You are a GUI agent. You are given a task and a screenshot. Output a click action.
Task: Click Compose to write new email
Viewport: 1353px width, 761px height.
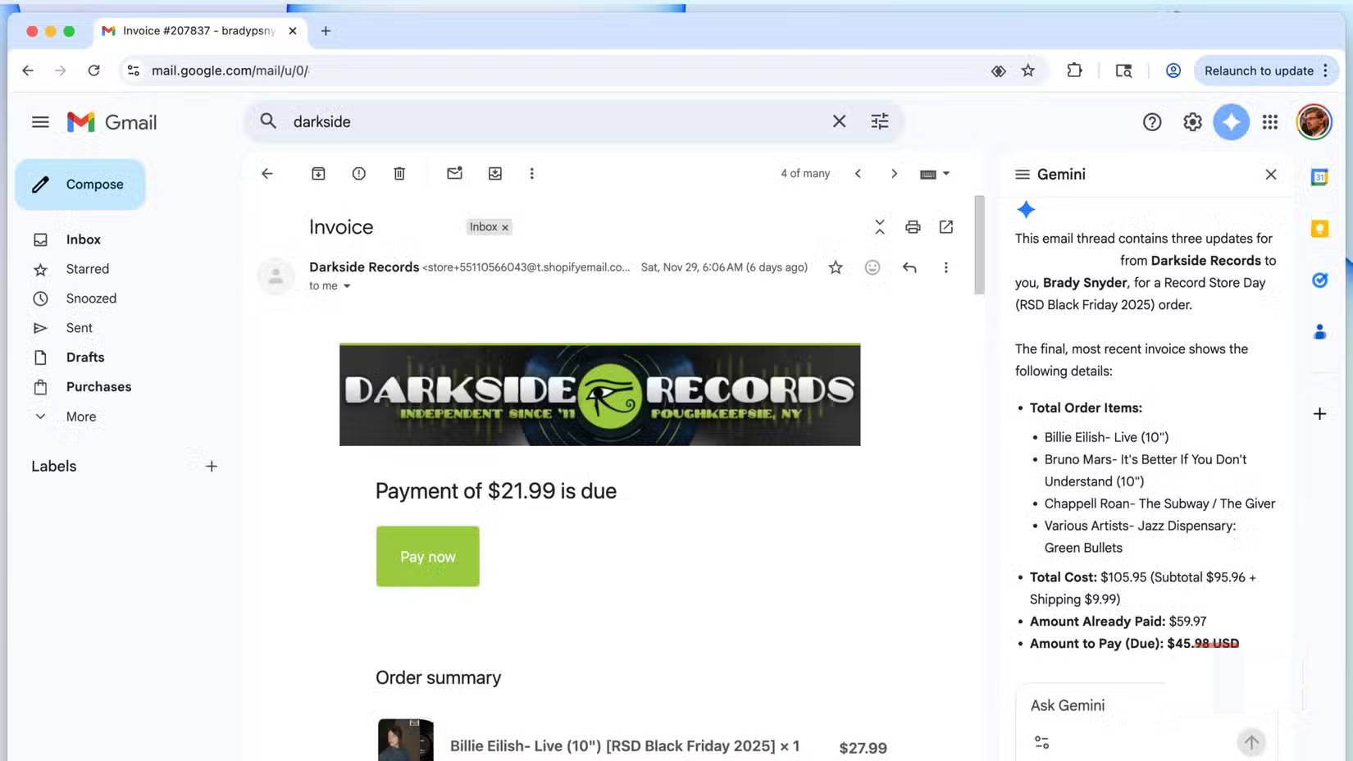tap(80, 185)
